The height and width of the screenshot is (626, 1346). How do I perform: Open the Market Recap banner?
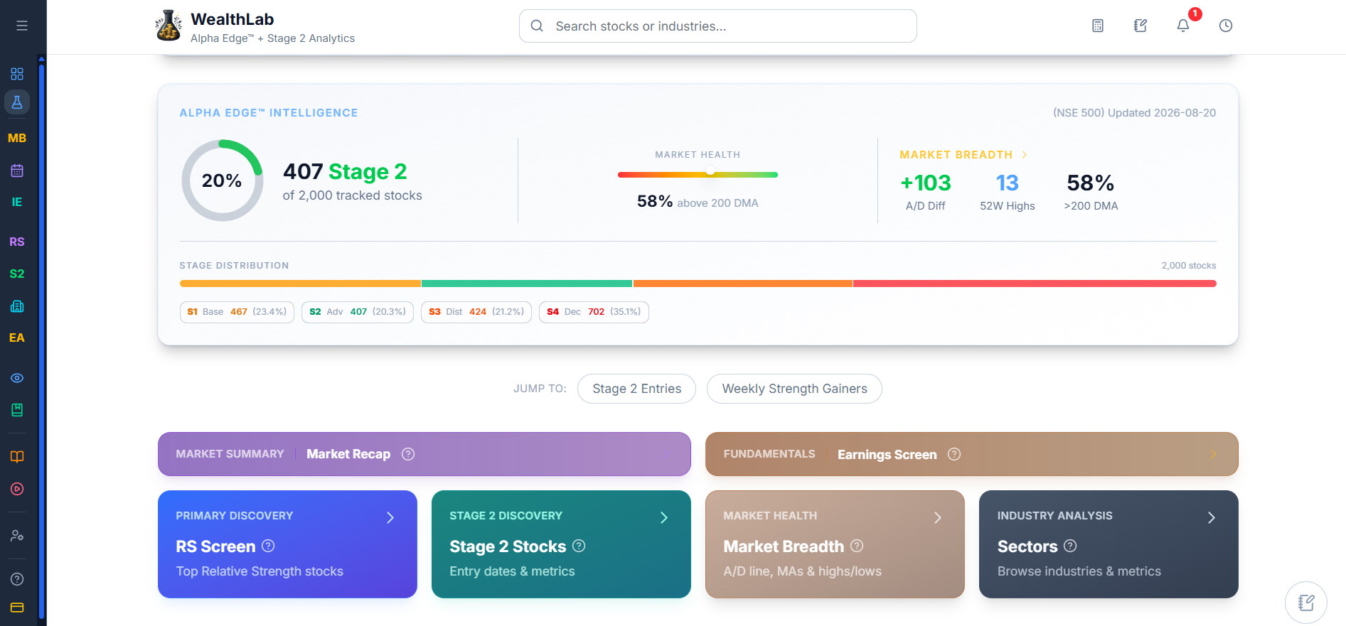(424, 454)
